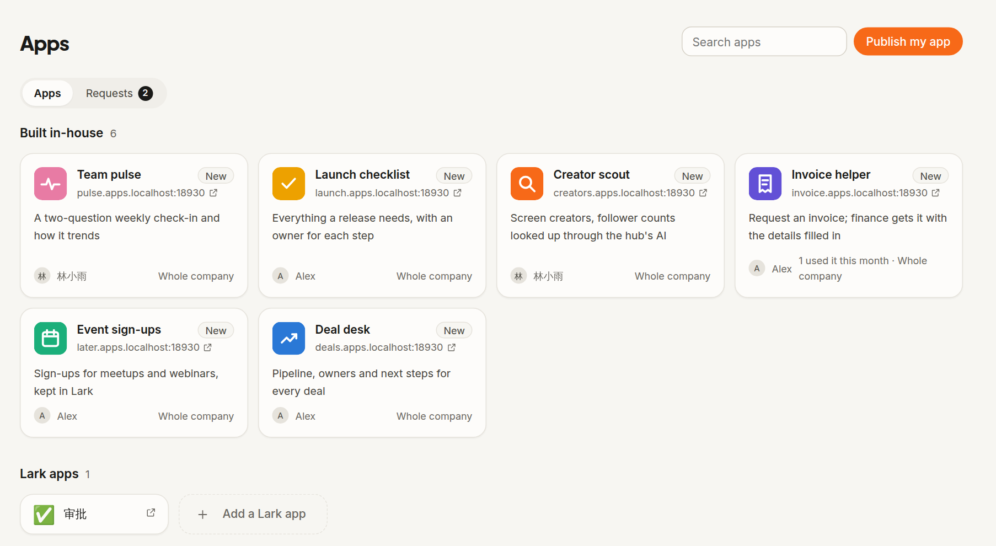Open the Invoice helper app title

click(831, 174)
